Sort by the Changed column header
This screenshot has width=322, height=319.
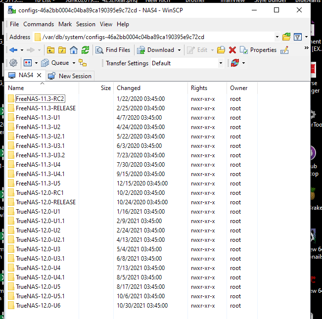[x=150, y=88]
